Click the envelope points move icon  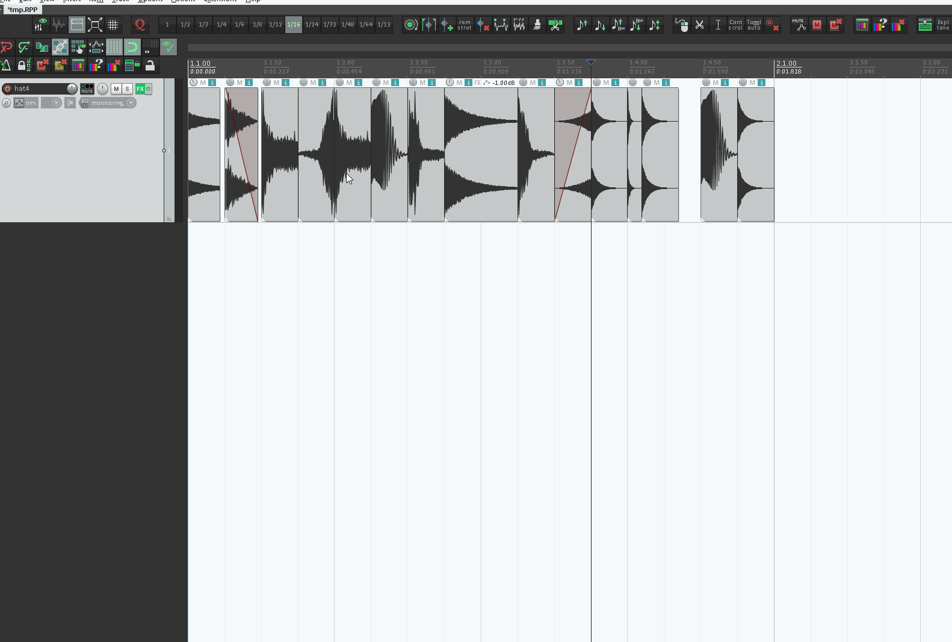pos(96,47)
